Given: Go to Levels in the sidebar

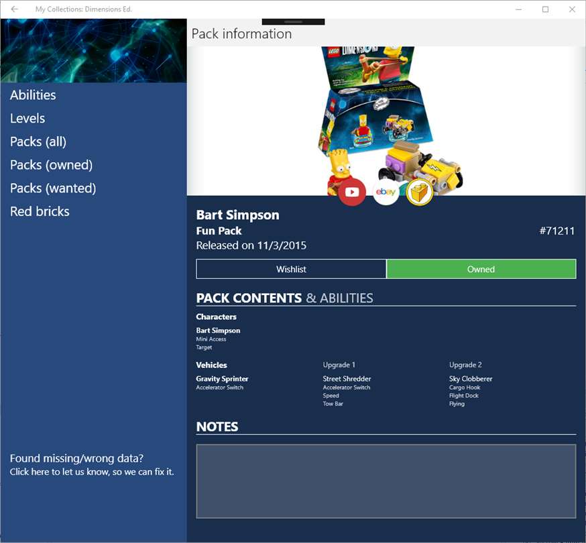Looking at the screenshot, I should tap(27, 119).
